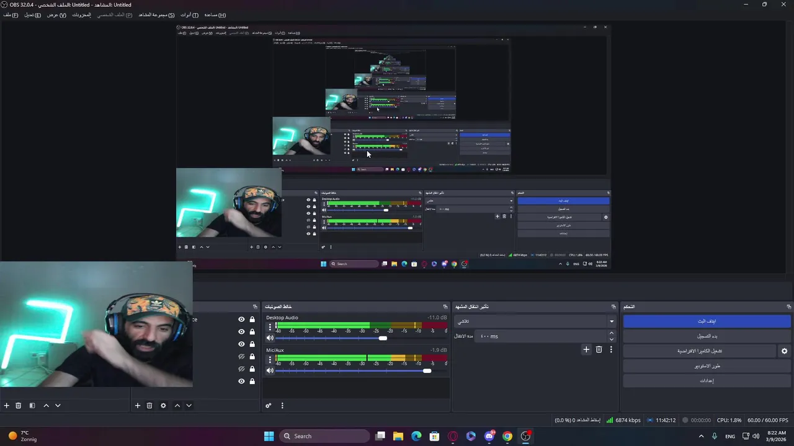This screenshot has height=446, width=794.
Task: Open Discord from the taskbar
Action: [489, 436]
